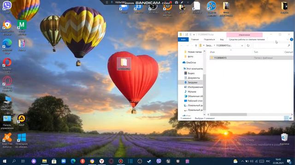Open compressed folder tools tab
Viewport: 295px width, 165px height.
[247, 39]
